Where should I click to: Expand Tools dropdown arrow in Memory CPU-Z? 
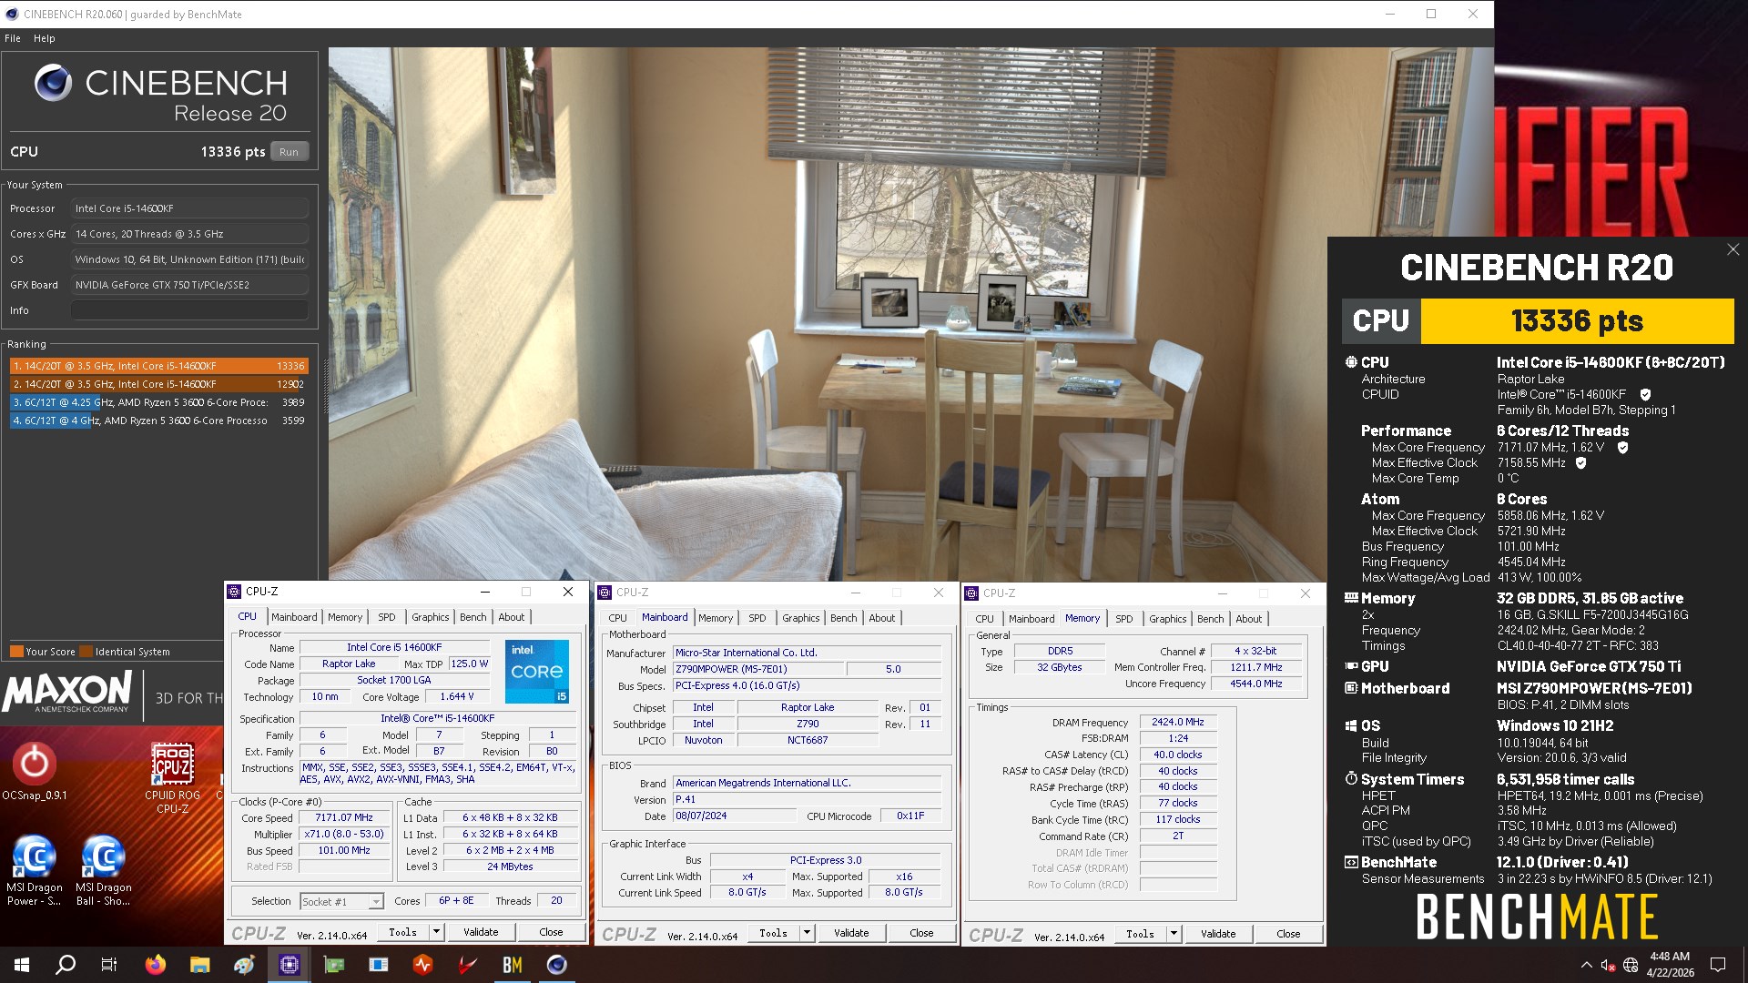pyautogui.click(x=1174, y=934)
